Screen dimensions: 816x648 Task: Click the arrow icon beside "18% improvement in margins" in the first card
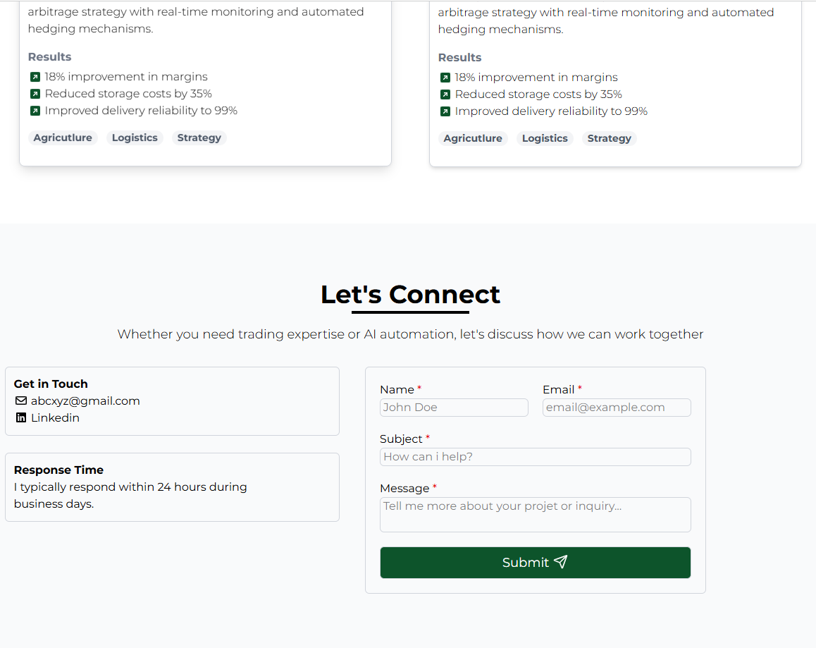pos(35,77)
